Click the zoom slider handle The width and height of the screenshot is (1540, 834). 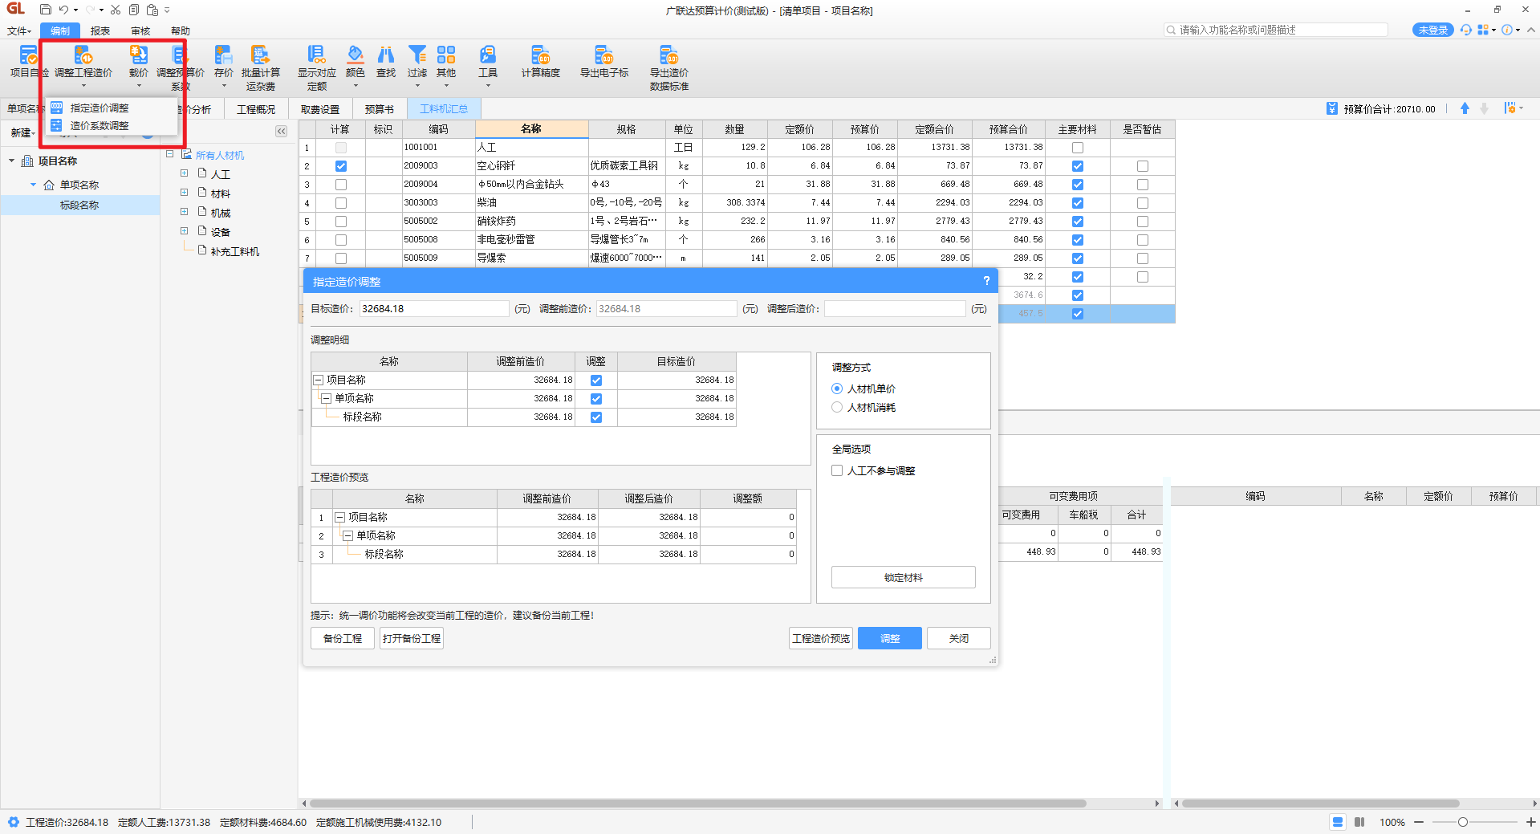pos(1463,822)
